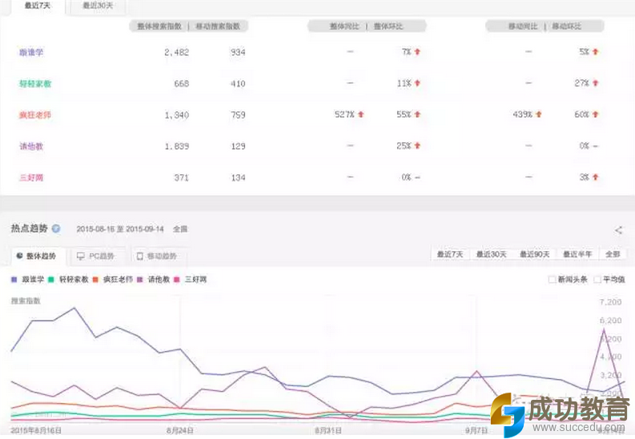
Task: Open the date range 2015-08-16 至 2015-09-14 picker
Action: pyautogui.click(x=120, y=229)
